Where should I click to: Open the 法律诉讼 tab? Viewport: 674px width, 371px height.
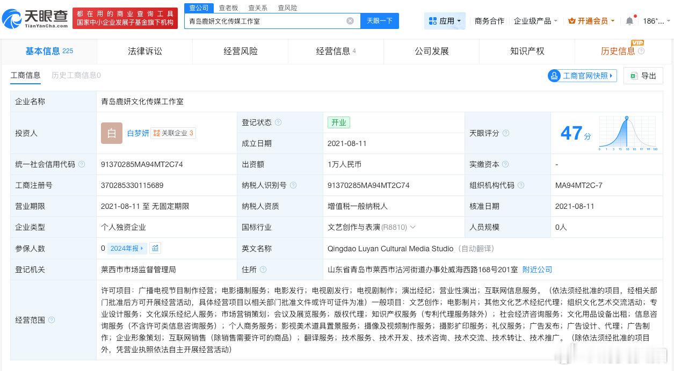pyautogui.click(x=145, y=51)
